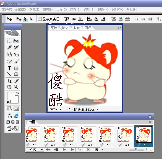Toggle image map visibility button
The height and width of the screenshot is (159, 162).
9,109
